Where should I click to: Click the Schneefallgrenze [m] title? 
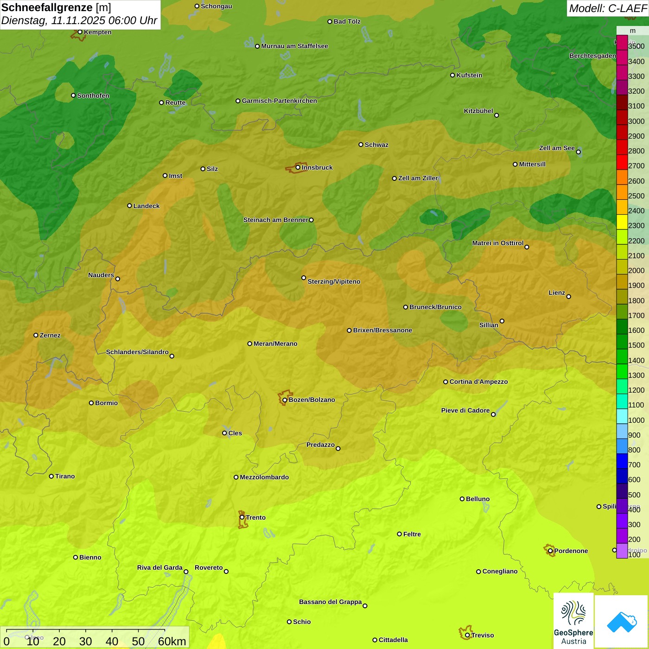(56, 7)
